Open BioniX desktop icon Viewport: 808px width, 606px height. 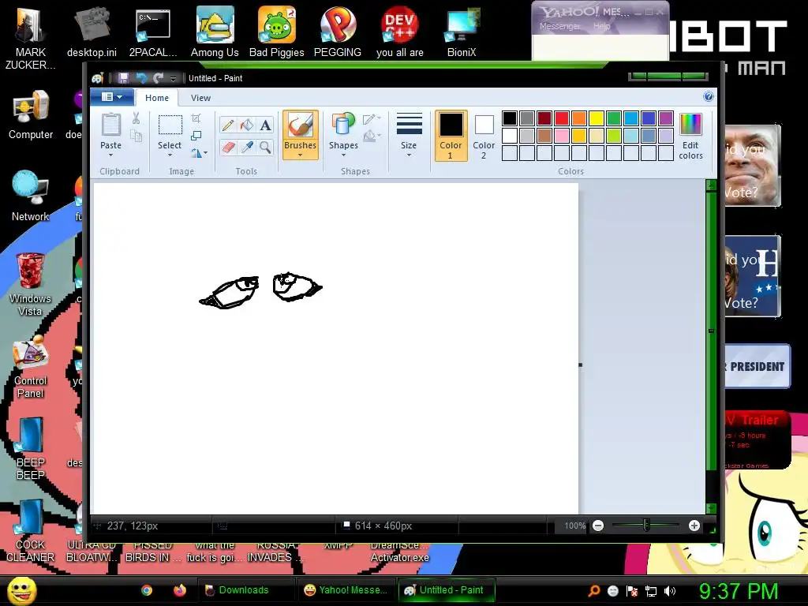pyautogui.click(x=461, y=32)
